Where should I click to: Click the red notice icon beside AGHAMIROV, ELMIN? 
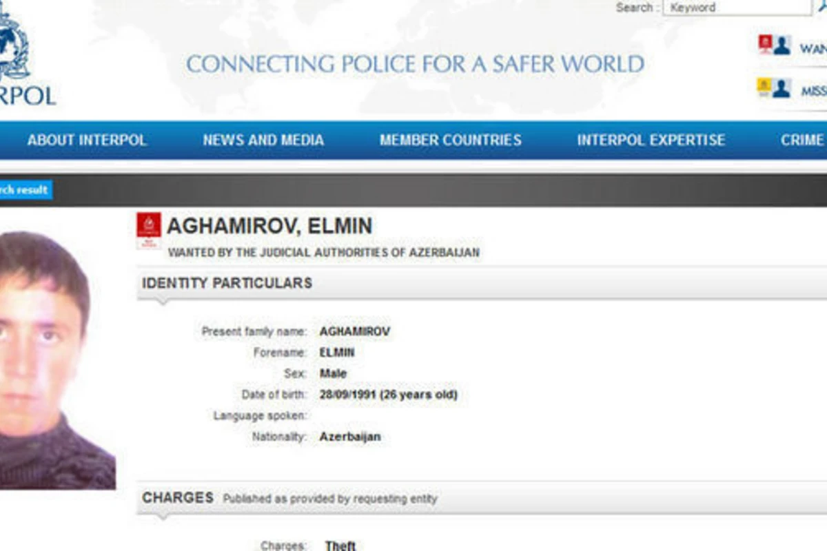(149, 230)
